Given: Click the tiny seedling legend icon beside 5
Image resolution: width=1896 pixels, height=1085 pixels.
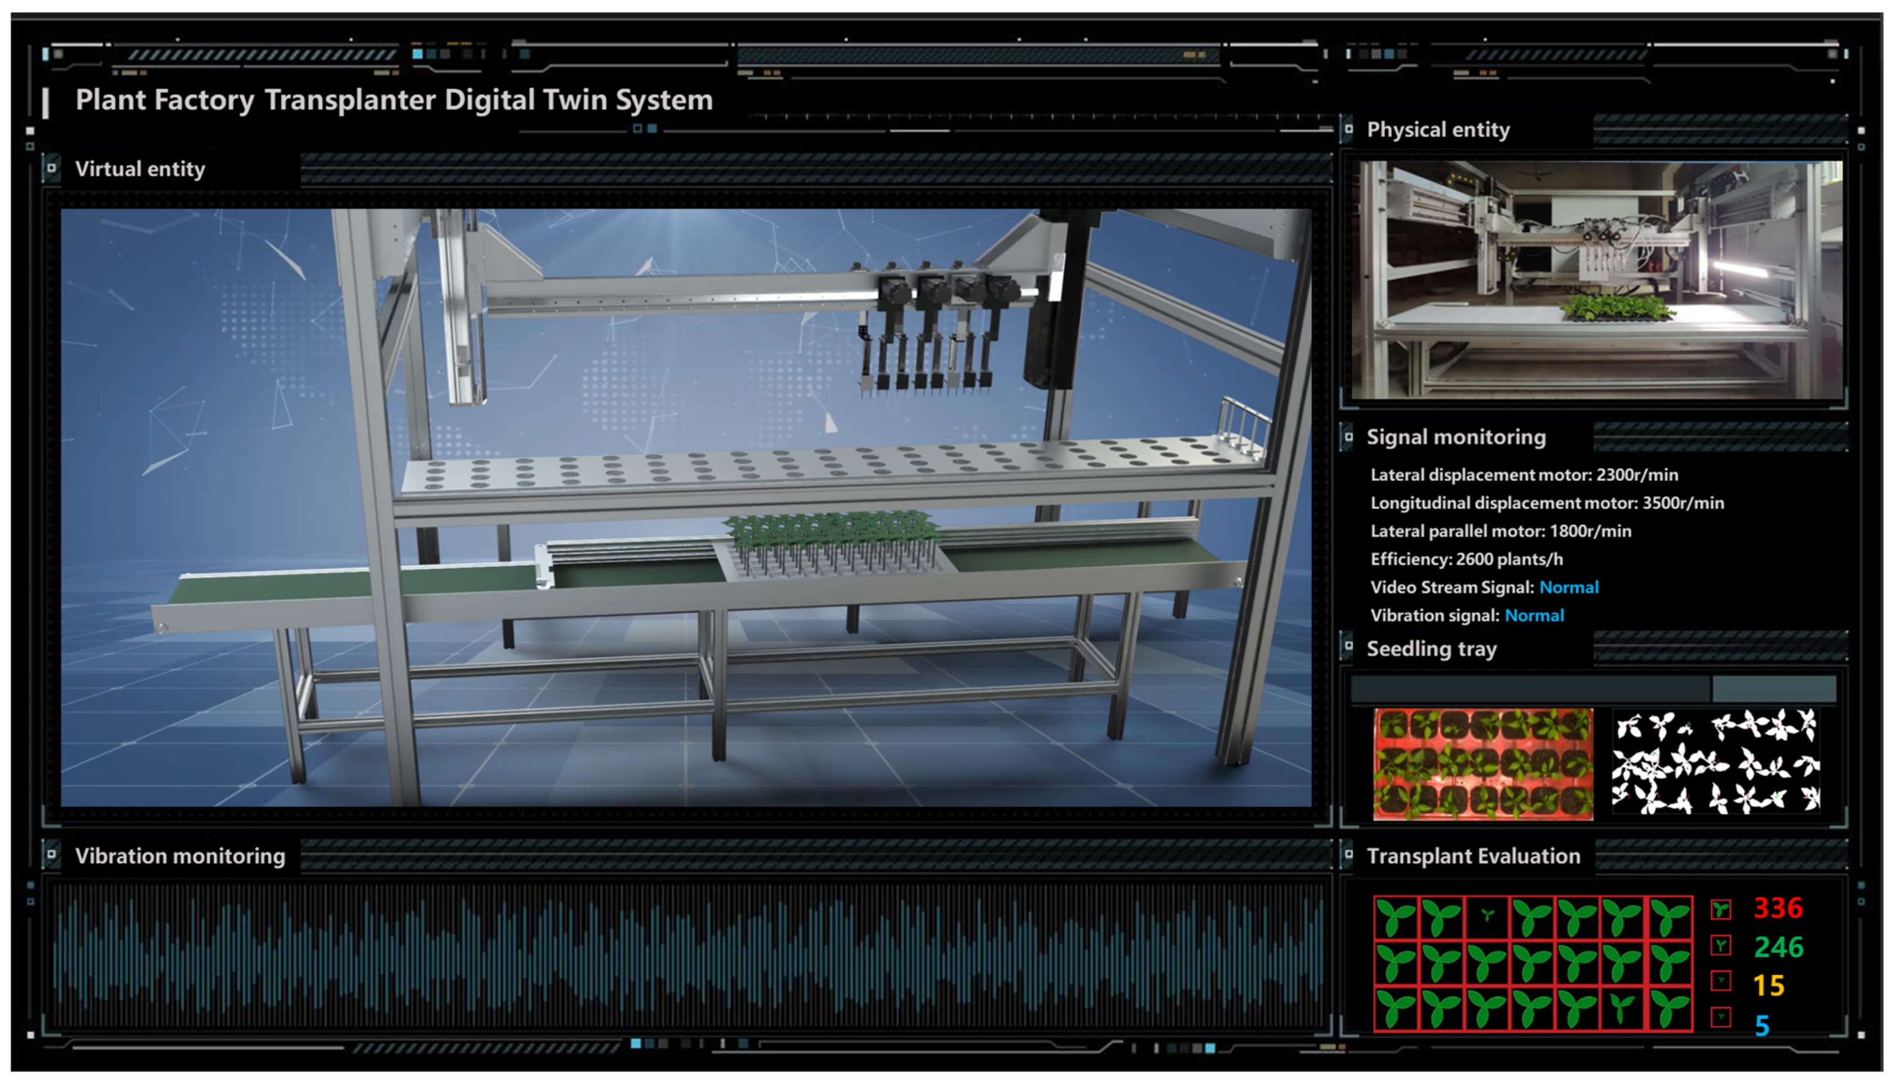Looking at the screenshot, I should [1720, 1017].
